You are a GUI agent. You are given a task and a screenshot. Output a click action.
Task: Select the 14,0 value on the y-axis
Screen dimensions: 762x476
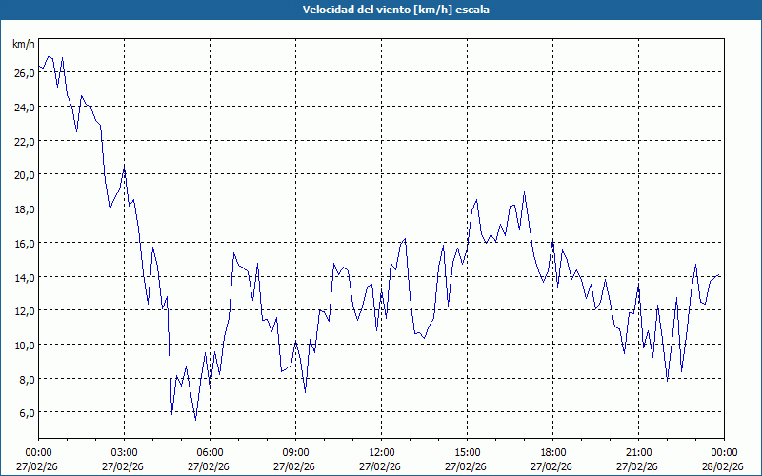(x=24, y=277)
